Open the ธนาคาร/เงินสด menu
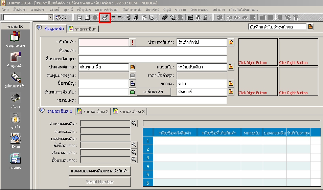Image resolution: width=323 pixels, height=190 pixels. (x=106, y=9)
